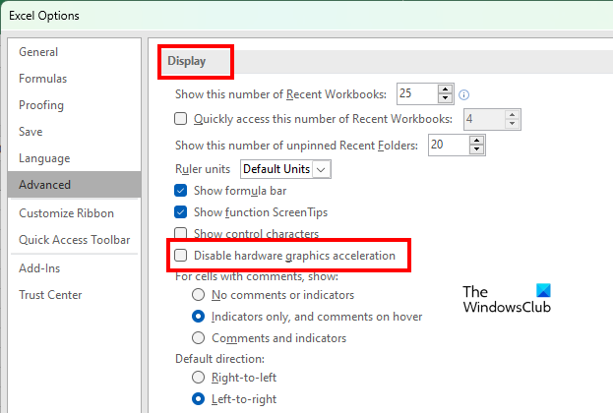The image size is (613, 413).
Task: Open Quick Access Toolbar category
Action: 74,240
